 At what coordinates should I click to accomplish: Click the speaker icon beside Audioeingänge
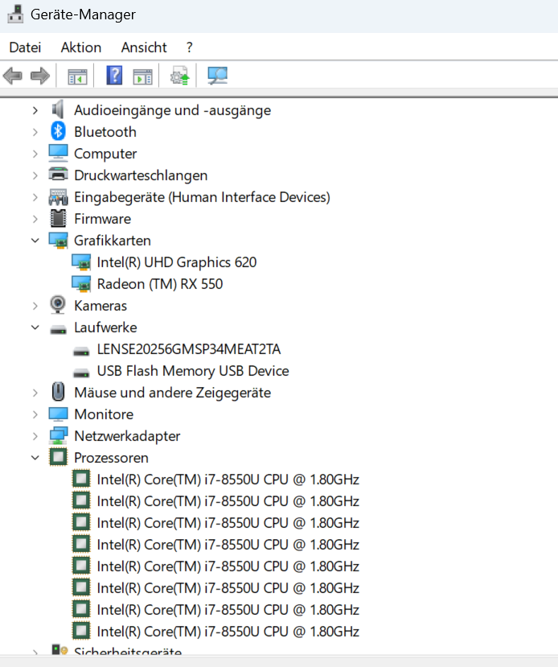tap(58, 109)
